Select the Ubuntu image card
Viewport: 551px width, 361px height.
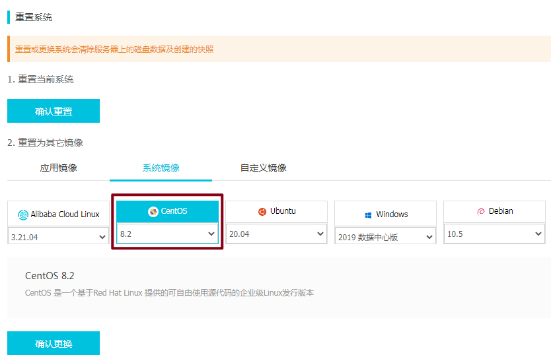[276, 211]
